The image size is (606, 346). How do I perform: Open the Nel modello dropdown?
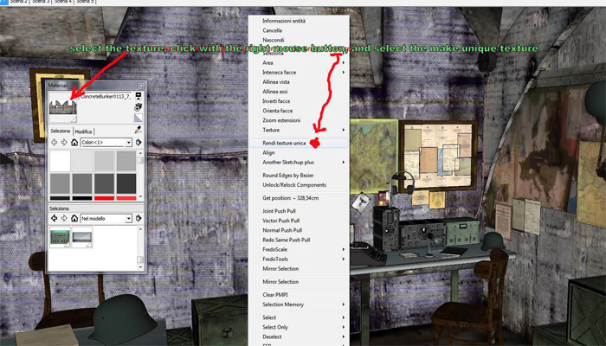click(x=106, y=219)
